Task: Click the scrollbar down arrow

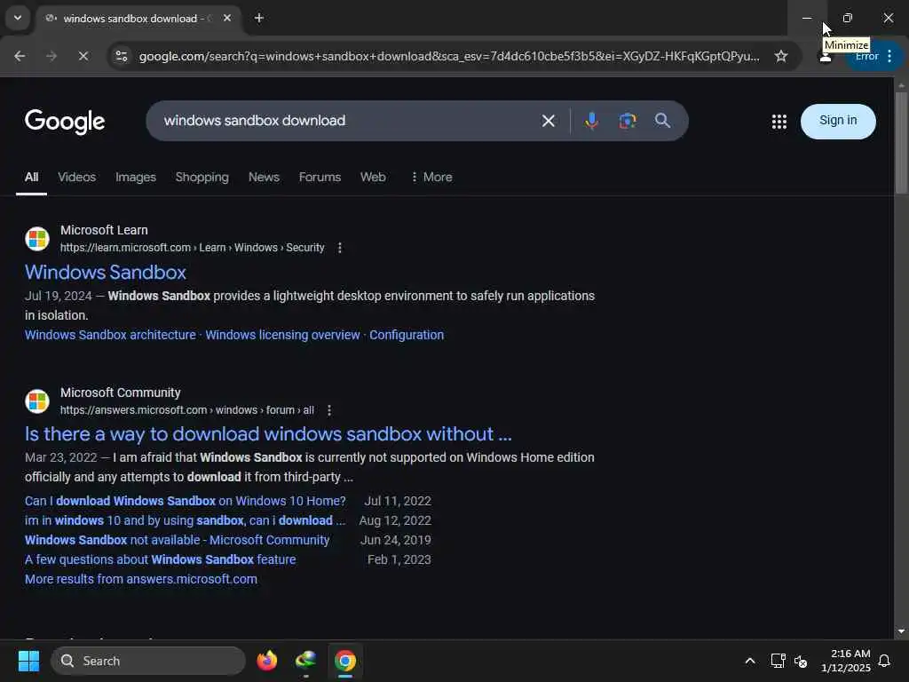Action: (x=901, y=631)
